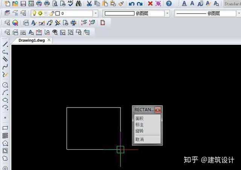Toggle layer 0 lock padlock icon
Image resolution: width=241 pixels, height=170 pixels.
pos(52,14)
